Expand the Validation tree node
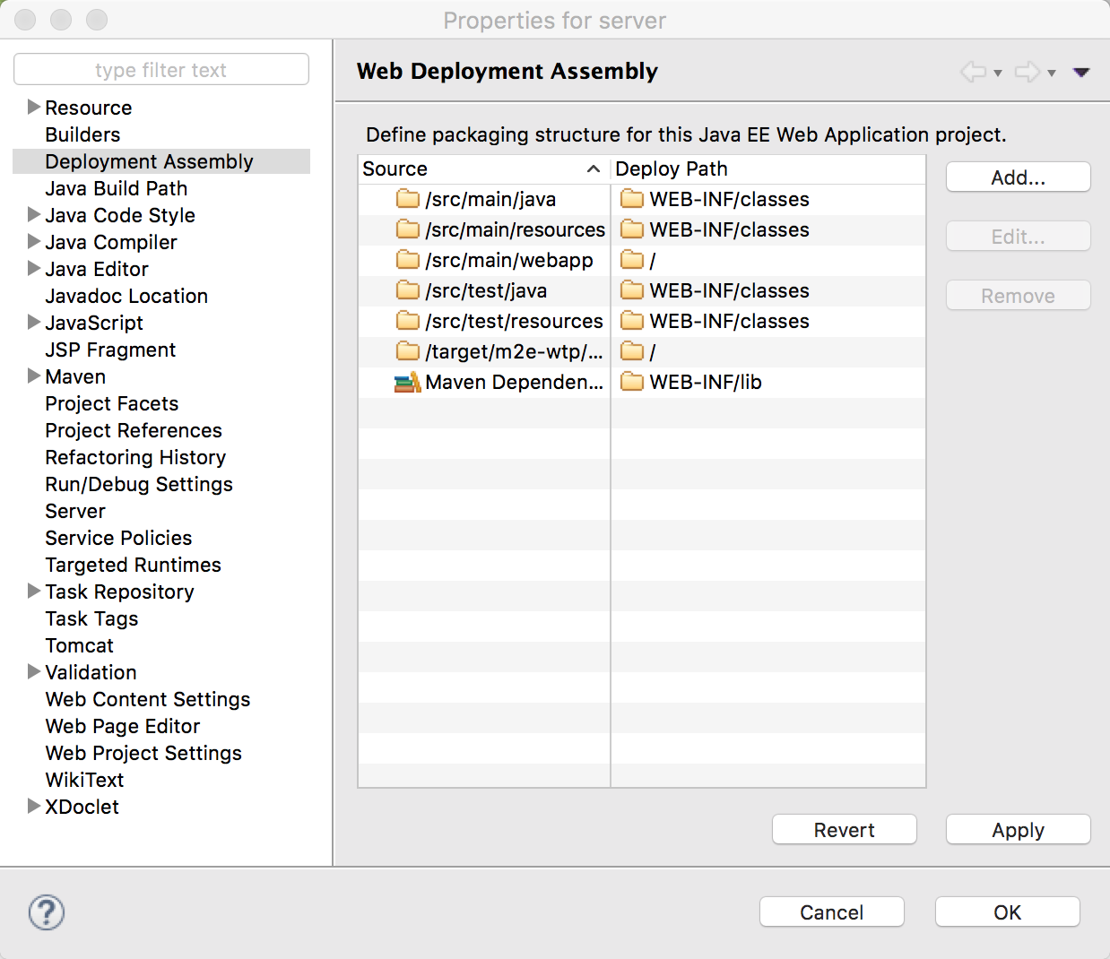1110x959 pixels. [34, 671]
